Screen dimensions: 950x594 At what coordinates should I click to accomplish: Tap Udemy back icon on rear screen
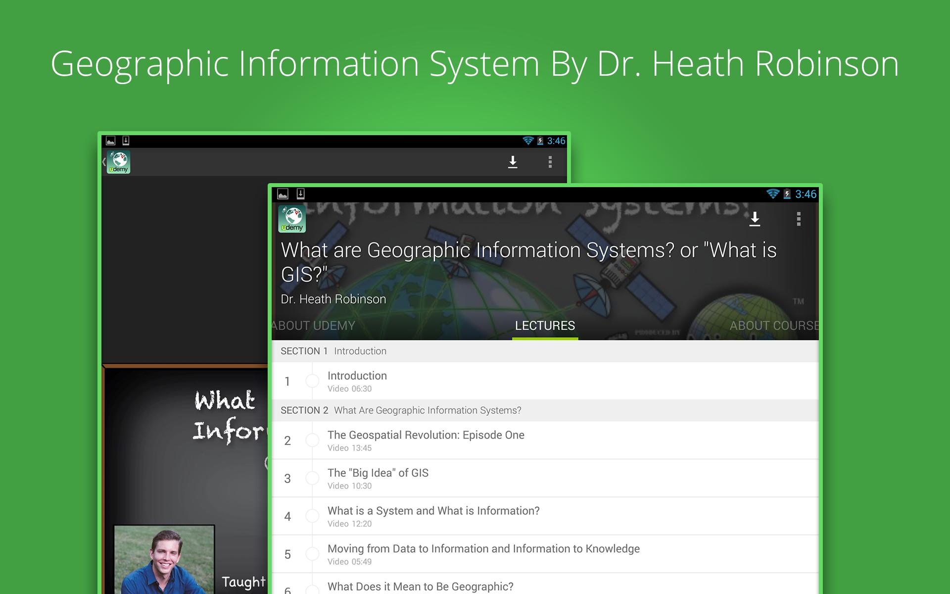[x=118, y=162]
